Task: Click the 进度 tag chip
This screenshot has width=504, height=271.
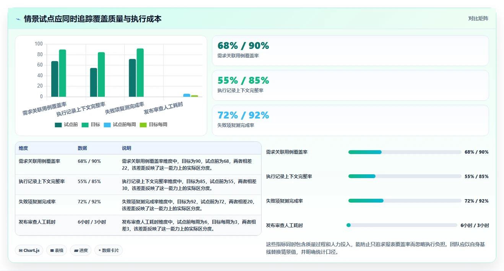Action: pos(81,250)
